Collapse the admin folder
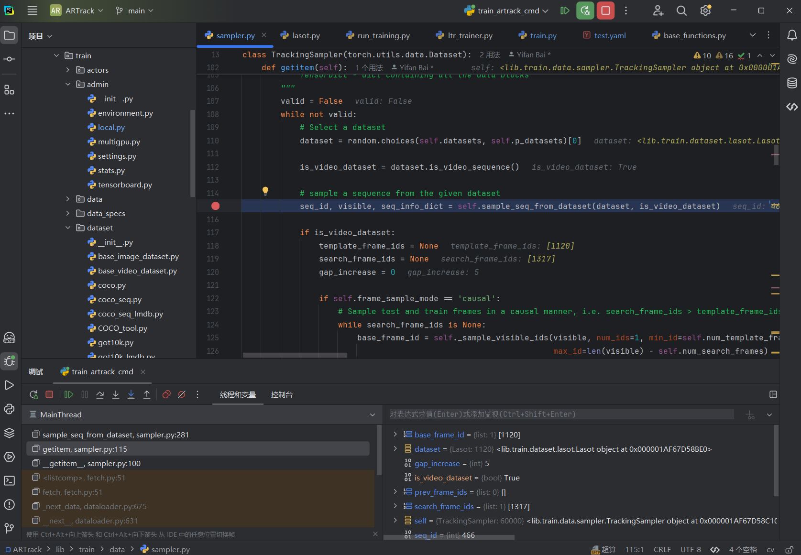This screenshot has width=801, height=555. click(68, 84)
